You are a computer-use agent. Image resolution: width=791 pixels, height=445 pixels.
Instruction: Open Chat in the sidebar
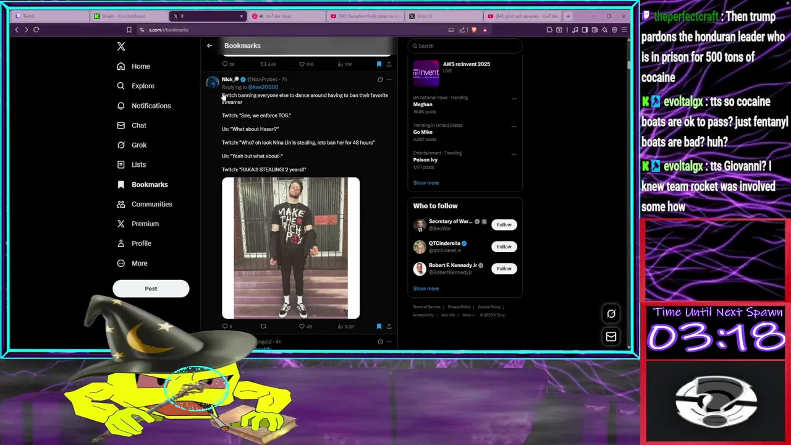(x=132, y=125)
